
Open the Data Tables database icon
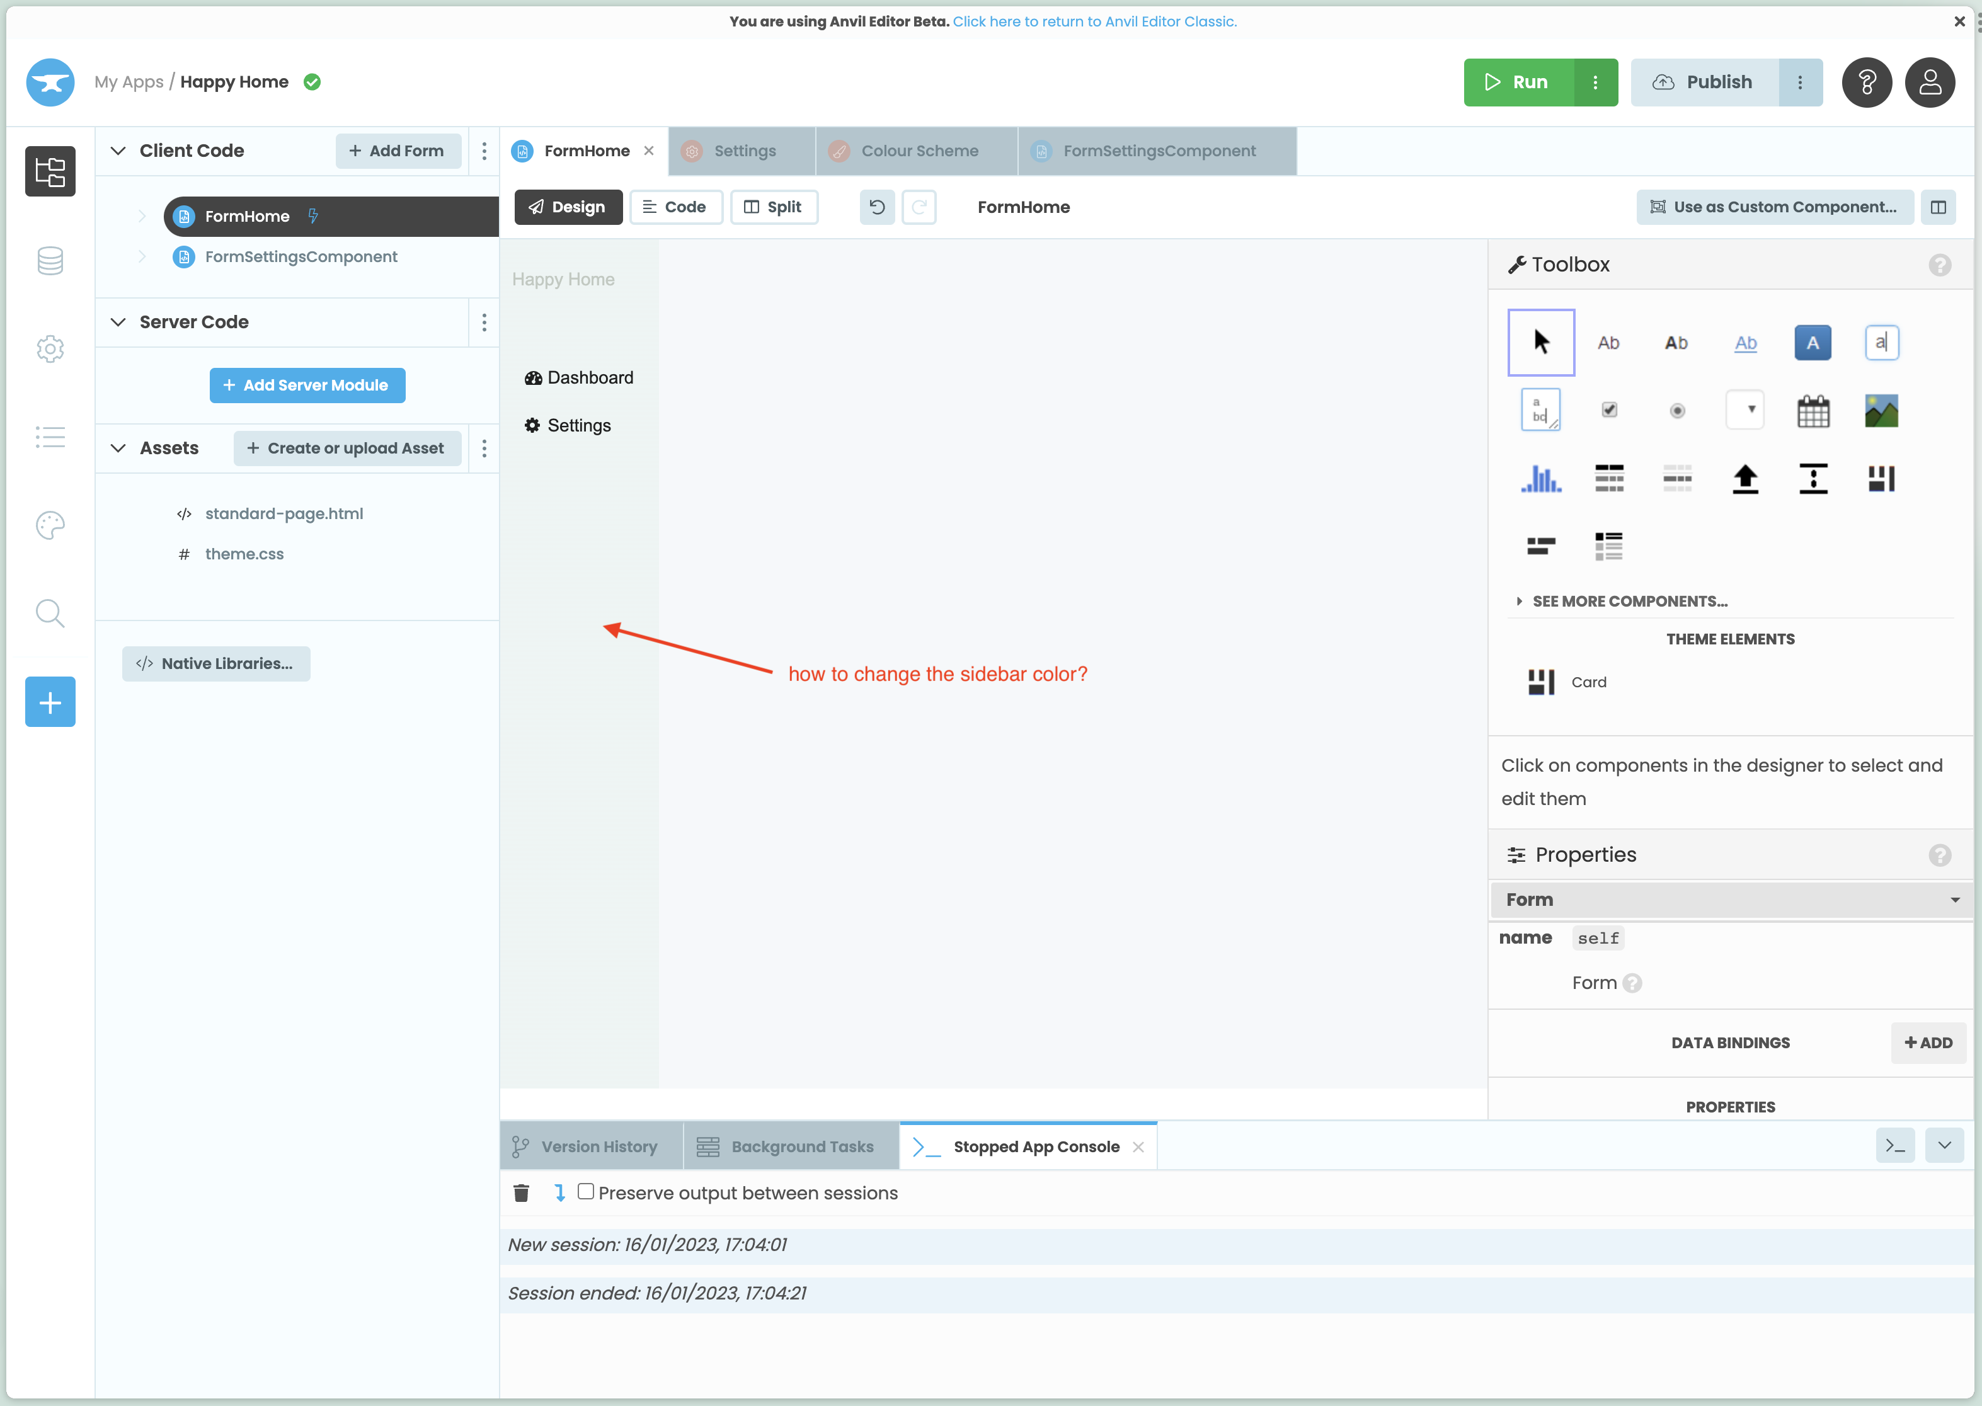tap(50, 261)
